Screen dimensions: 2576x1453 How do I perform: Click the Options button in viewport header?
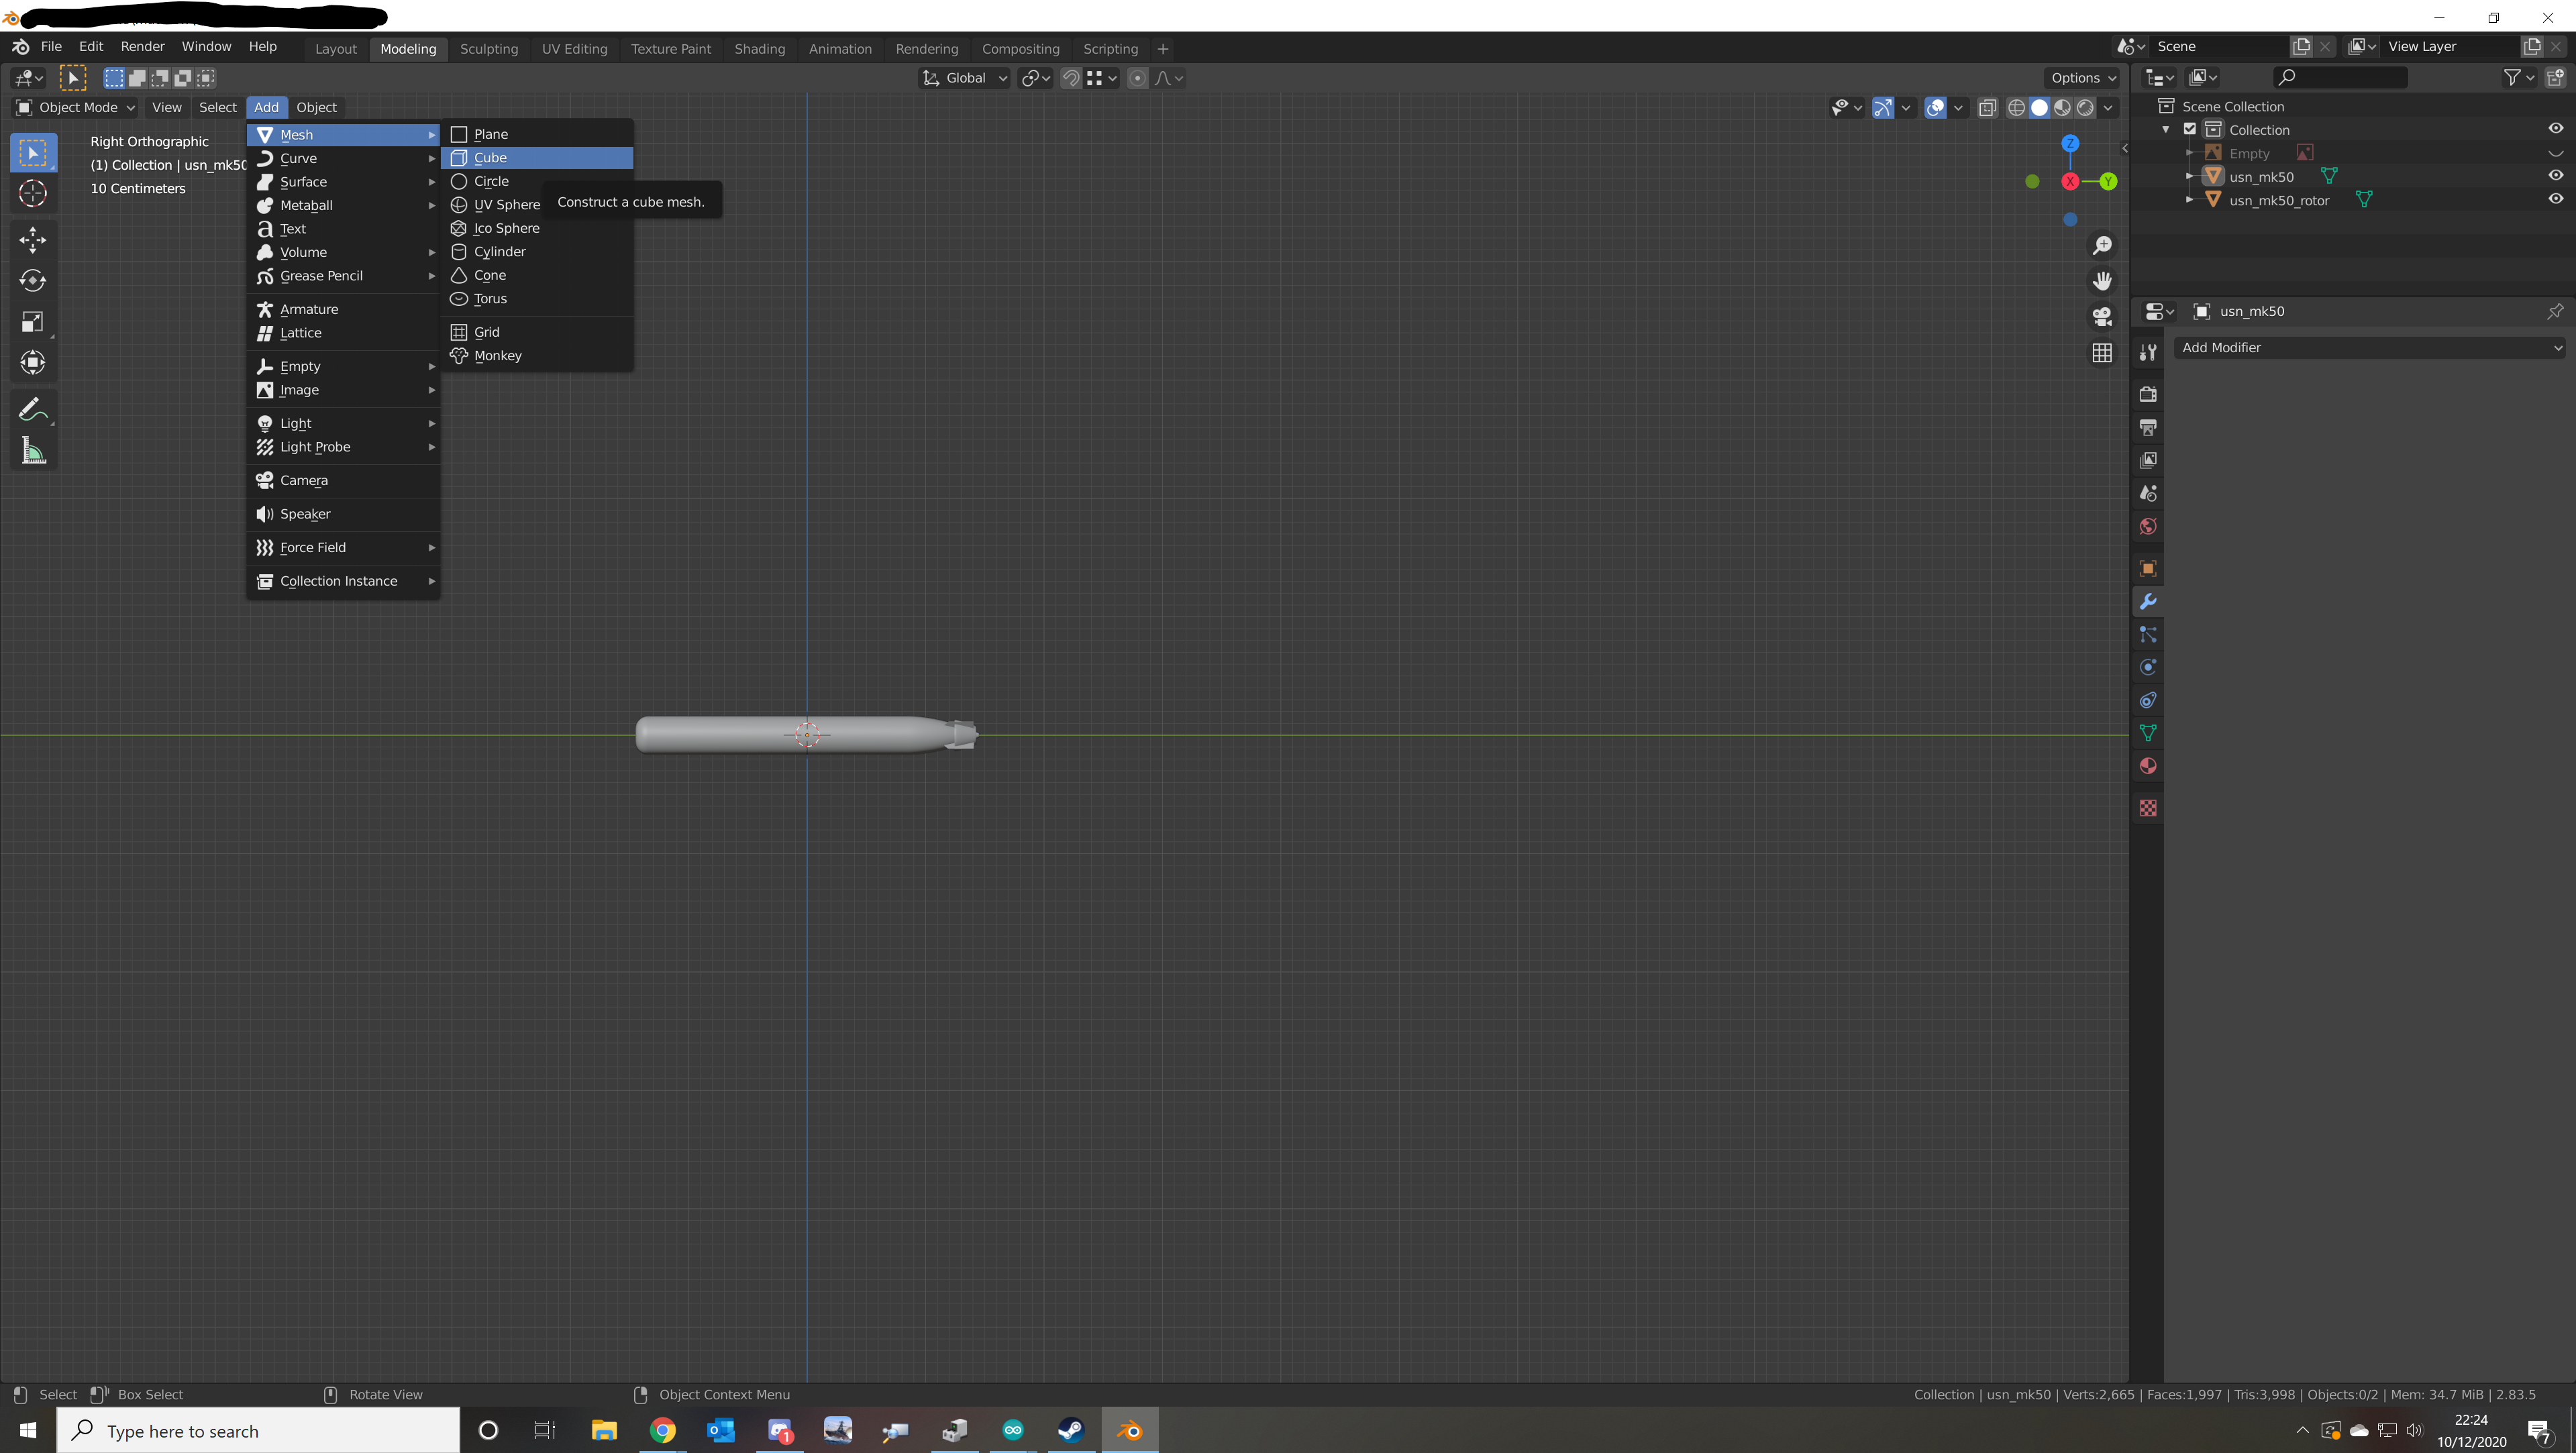click(x=2083, y=78)
